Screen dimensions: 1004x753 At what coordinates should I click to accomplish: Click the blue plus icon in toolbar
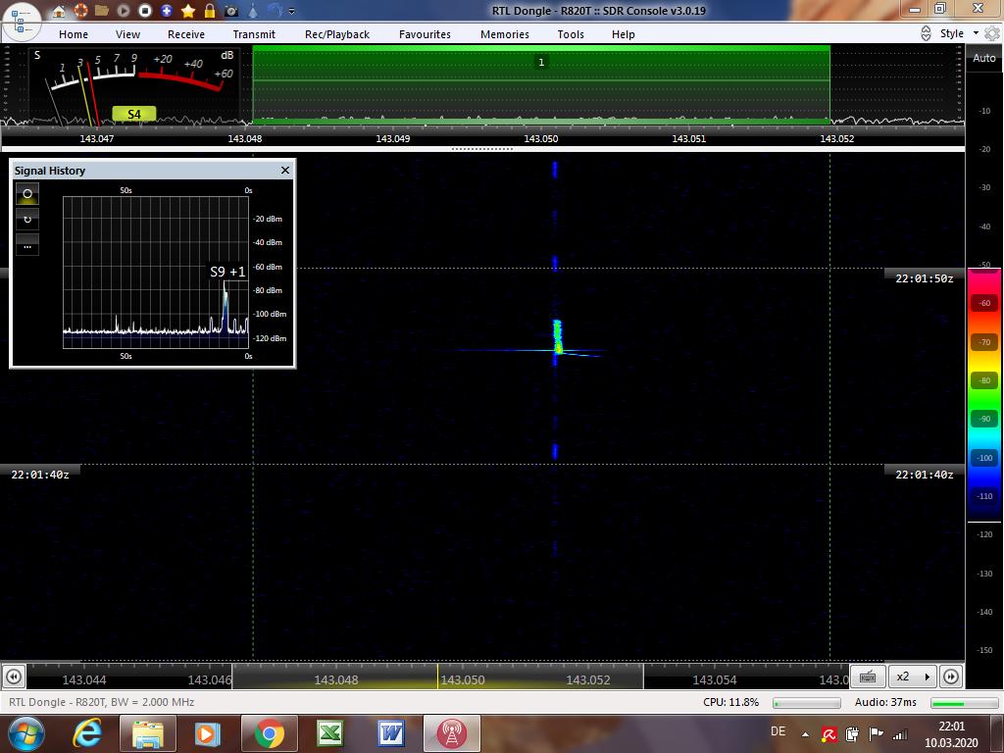pos(167,11)
